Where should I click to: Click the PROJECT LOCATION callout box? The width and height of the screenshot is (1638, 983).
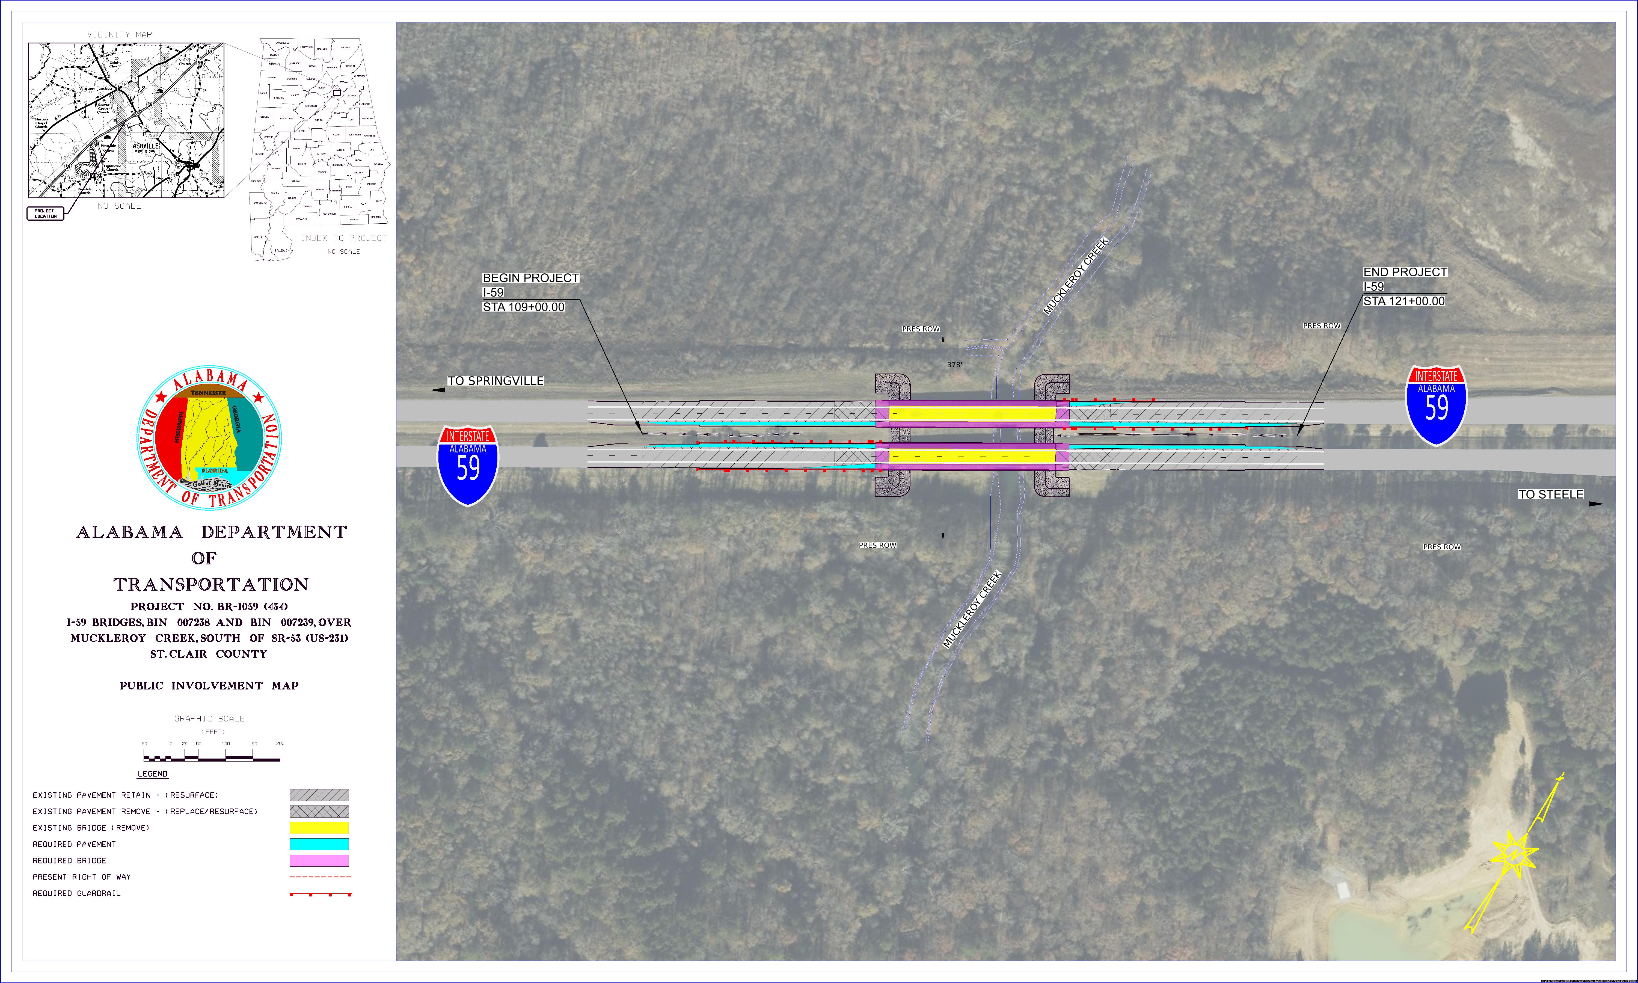coord(46,213)
